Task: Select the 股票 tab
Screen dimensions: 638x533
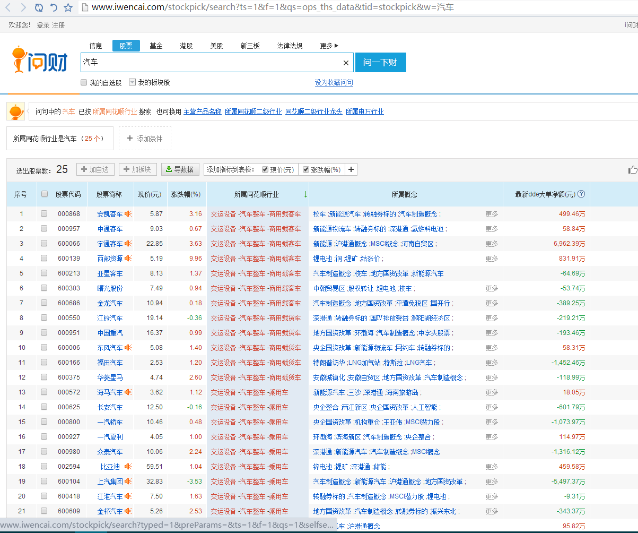Action: 126,46
